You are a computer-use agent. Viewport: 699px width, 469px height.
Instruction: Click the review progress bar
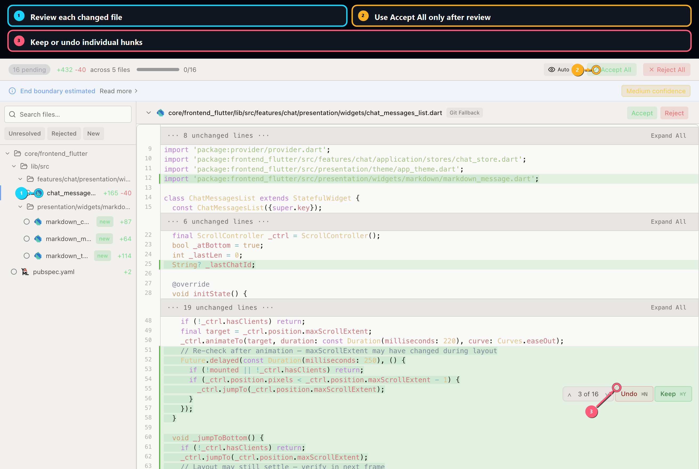[x=158, y=70]
